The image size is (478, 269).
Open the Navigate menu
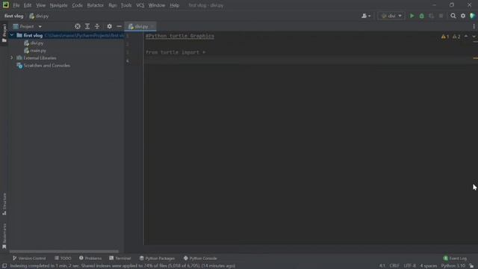click(x=58, y=5)
